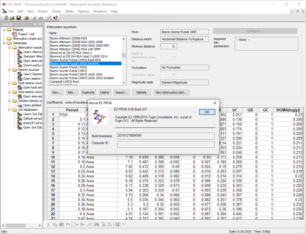Select Campbell (1993) Rock in equations list

pos(64,81)
